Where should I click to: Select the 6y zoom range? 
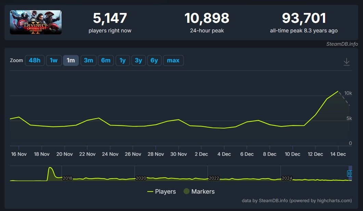(154, 60)
